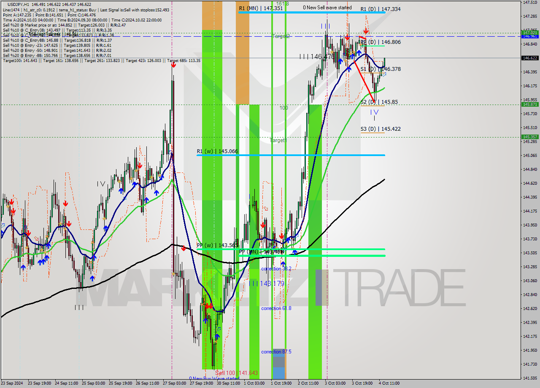This screenshot has height=388, width=540.
Task: Click the 'Sell %10 @ C_Entry38: 143.497' line
Action: click(57, 30)
